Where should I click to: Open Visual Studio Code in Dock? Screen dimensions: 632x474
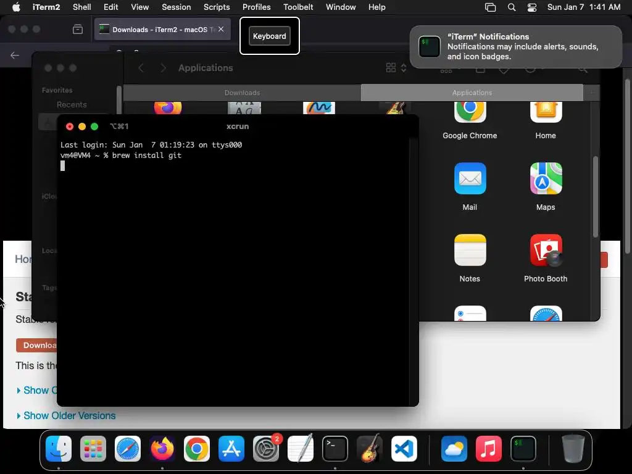tap(404, 449)
